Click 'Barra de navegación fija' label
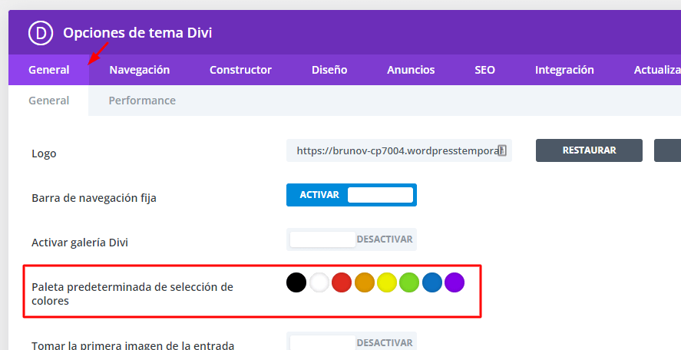681x350 pixels. 94,198
